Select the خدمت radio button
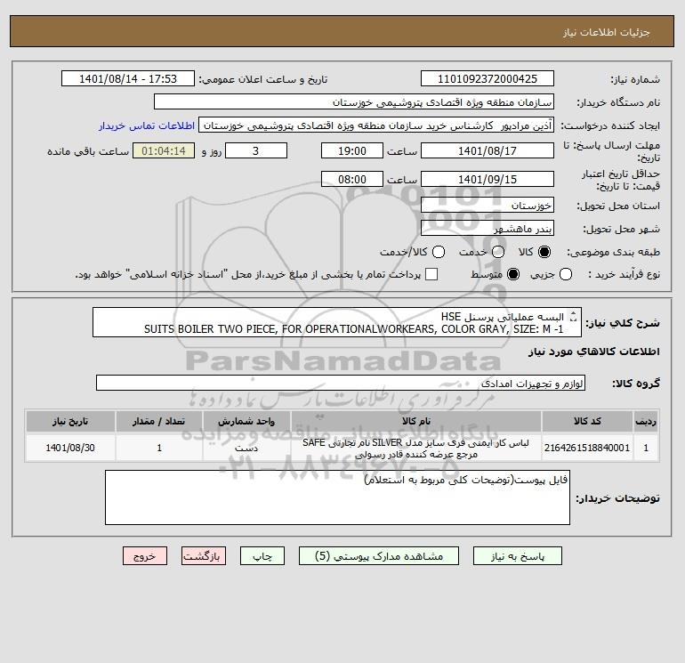 [x=498, y=252]
